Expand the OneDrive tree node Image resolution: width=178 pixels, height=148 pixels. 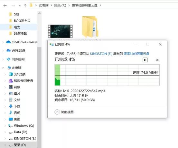(3, 42)
